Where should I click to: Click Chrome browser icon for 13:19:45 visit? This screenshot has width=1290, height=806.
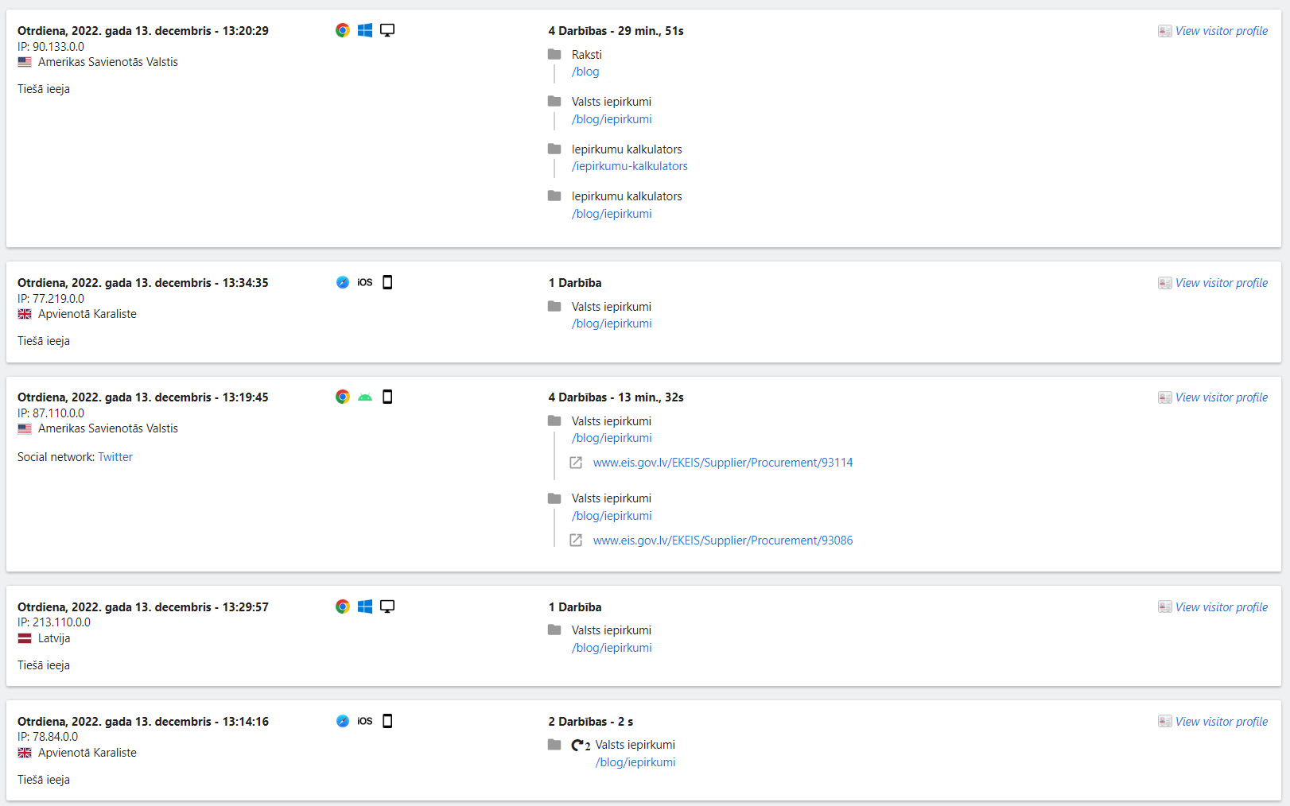[343, 397]
